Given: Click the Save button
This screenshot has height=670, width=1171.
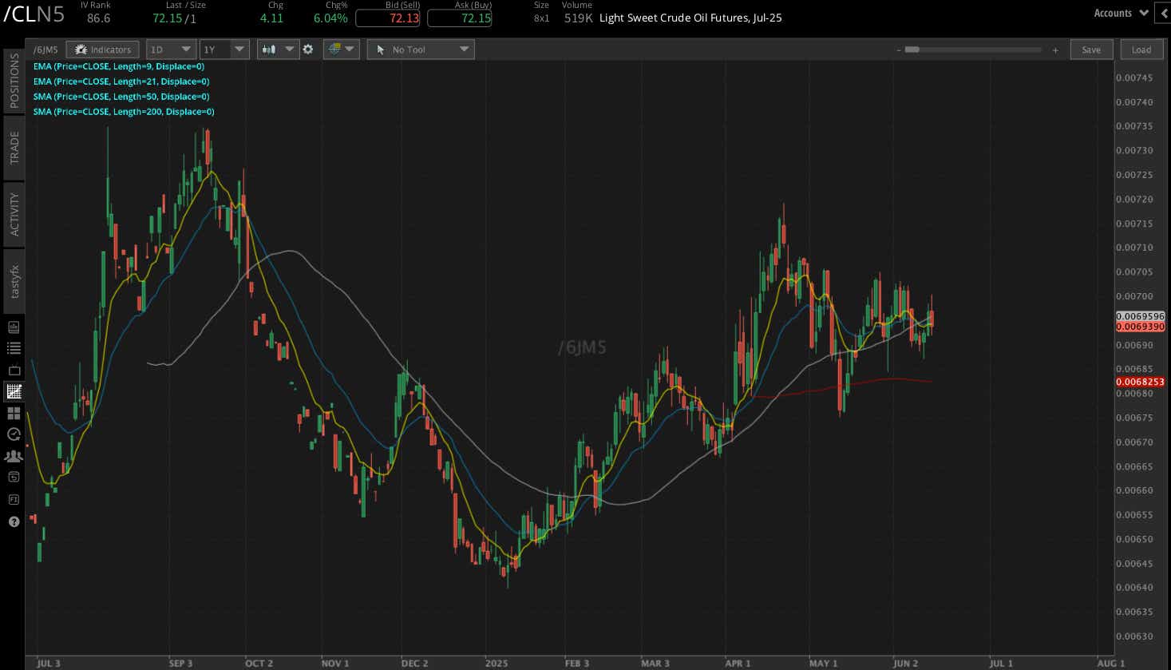Looking at the screenshot, I should [1090, 49].
